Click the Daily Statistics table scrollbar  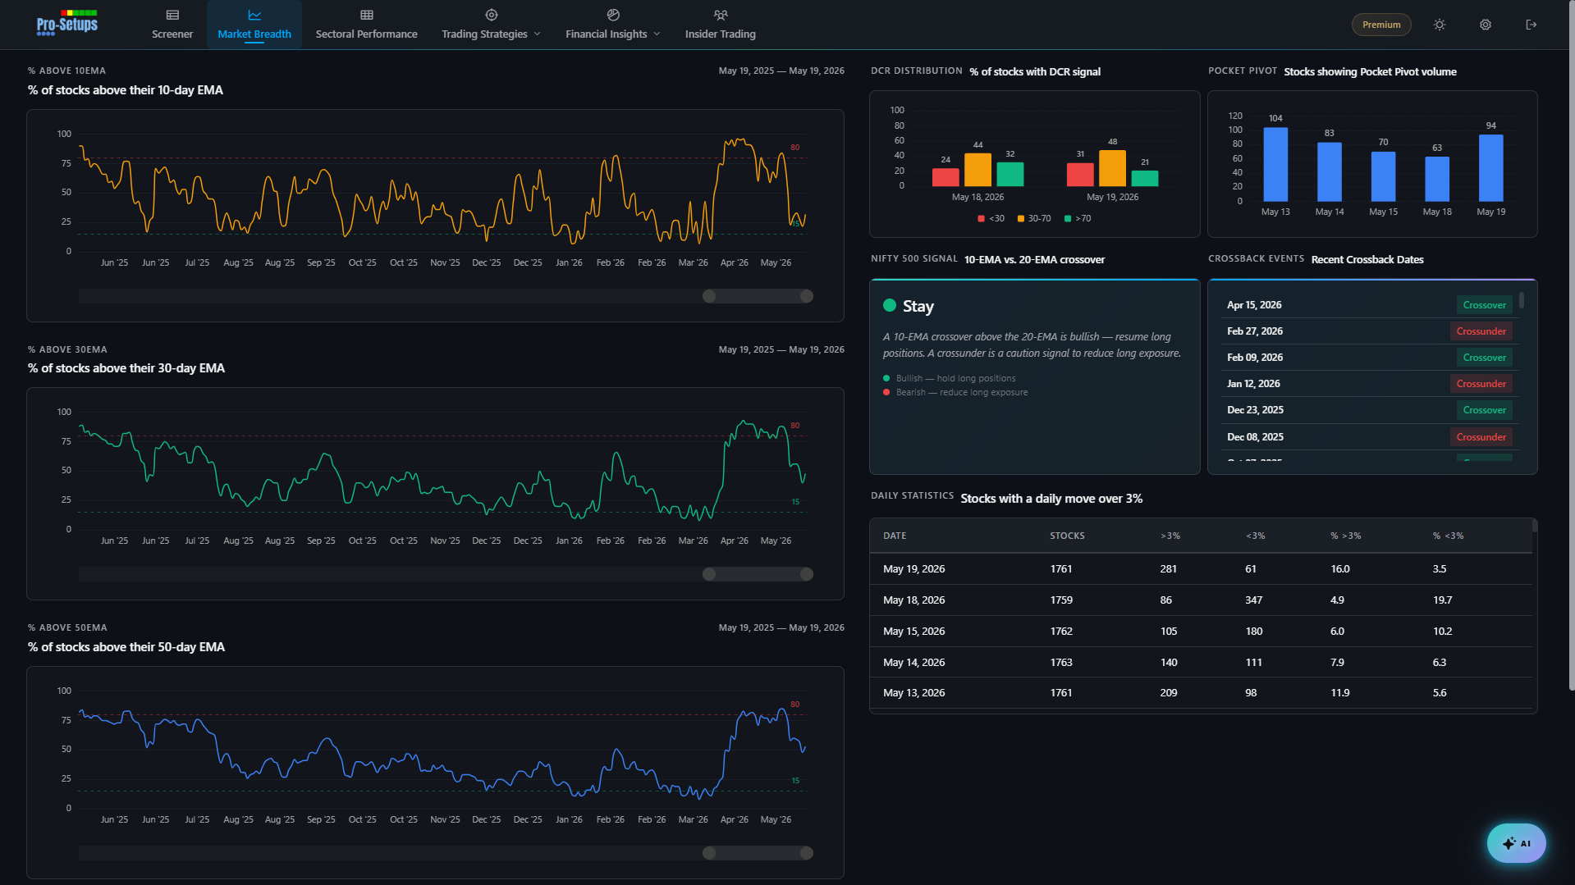(1534, 526)
